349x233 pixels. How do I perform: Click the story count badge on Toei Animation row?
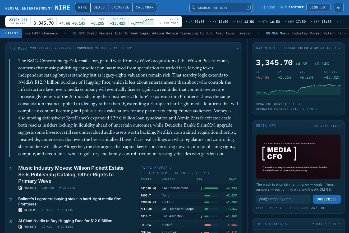tap(201, 217)
